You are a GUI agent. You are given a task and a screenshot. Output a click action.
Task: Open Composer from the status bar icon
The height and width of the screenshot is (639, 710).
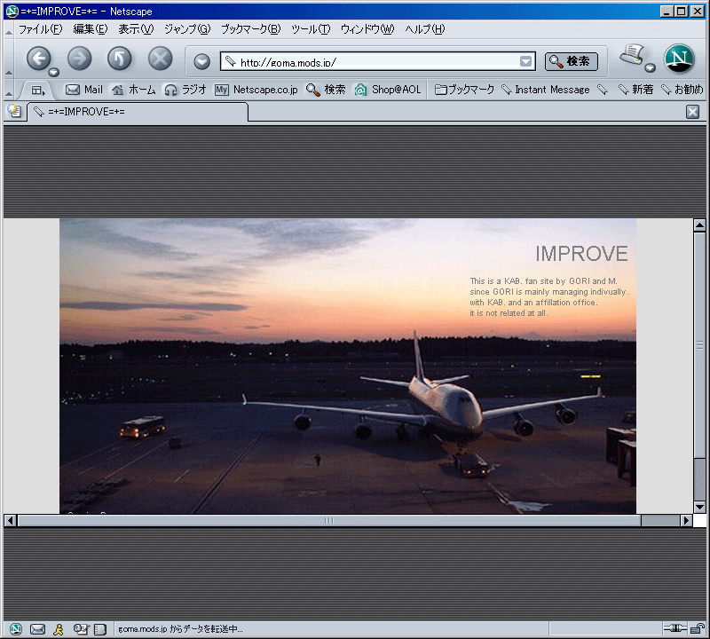click(81, 629)
